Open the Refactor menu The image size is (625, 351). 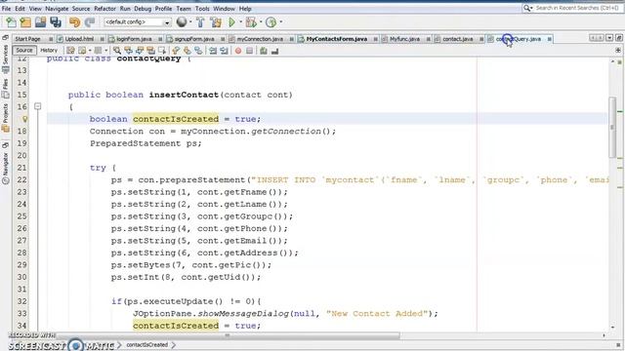tap(104, 9)
